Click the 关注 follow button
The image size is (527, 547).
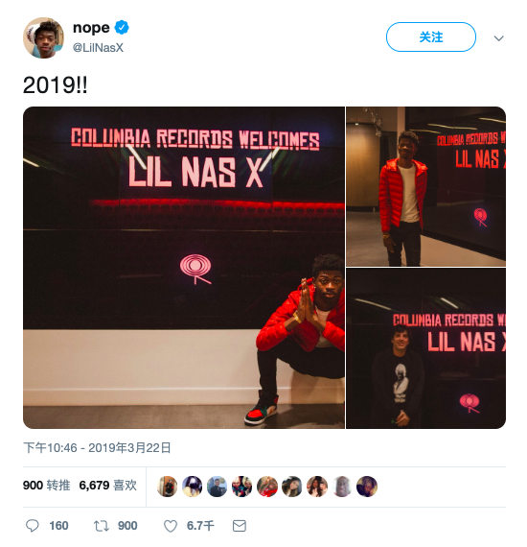click(431, 37)
